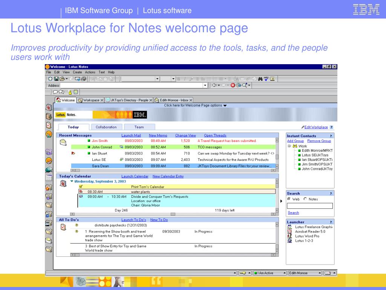Switch to the Team tab
The image size is (386, 290).
pos(139,127)
